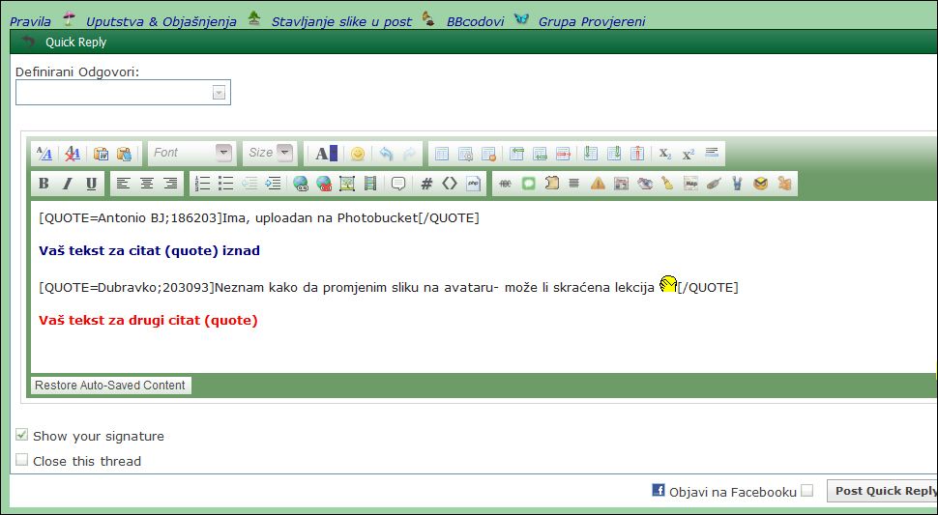The image size is (938, 515).
Task: Insert a horizontal line
Action: (712, 153)
